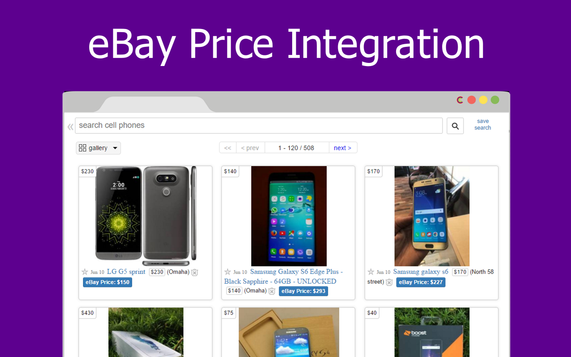Go to next results page

tap(343, 148)
